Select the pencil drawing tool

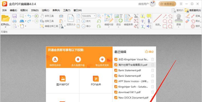click(187, 16)
